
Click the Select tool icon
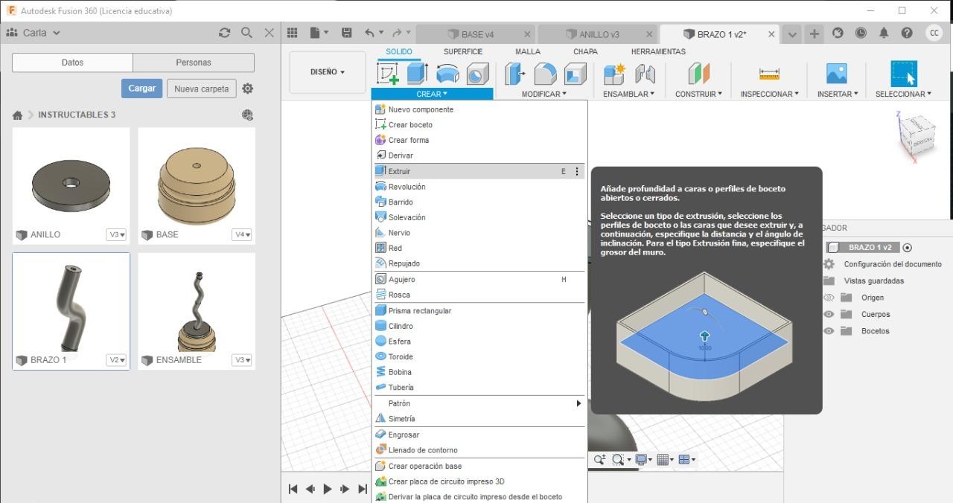click(904, 74)
